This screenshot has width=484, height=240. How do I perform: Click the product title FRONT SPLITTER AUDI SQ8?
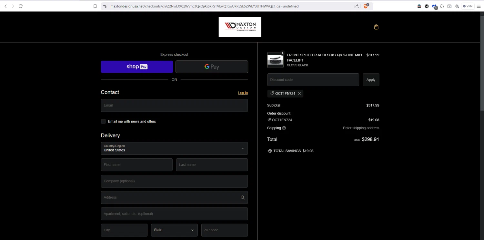tap(324, 58)
